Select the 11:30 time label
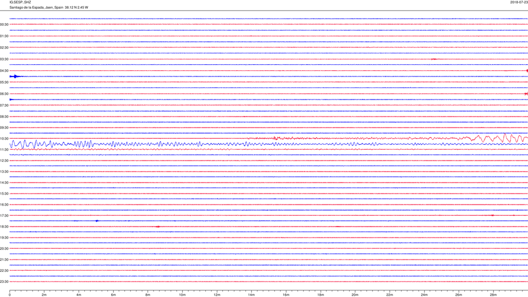The height and width of the screenshot is (297, 528). (4, 150)
